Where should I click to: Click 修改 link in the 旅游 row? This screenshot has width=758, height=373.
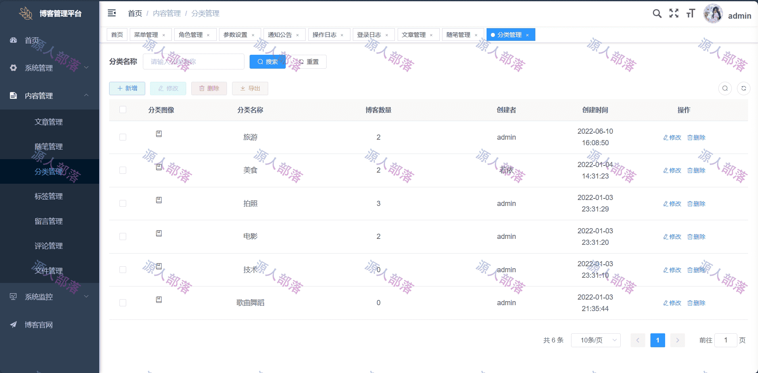tap(672, 137)
